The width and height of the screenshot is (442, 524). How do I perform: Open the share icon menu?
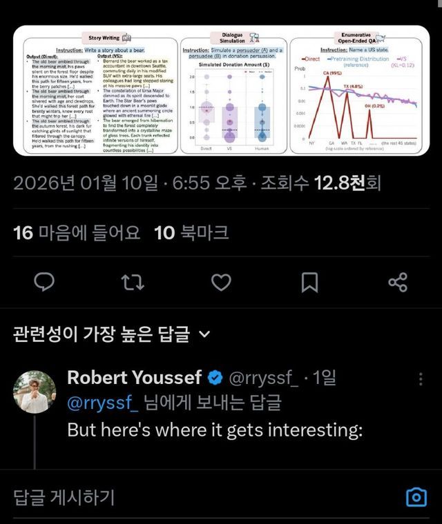coord(398,283)
